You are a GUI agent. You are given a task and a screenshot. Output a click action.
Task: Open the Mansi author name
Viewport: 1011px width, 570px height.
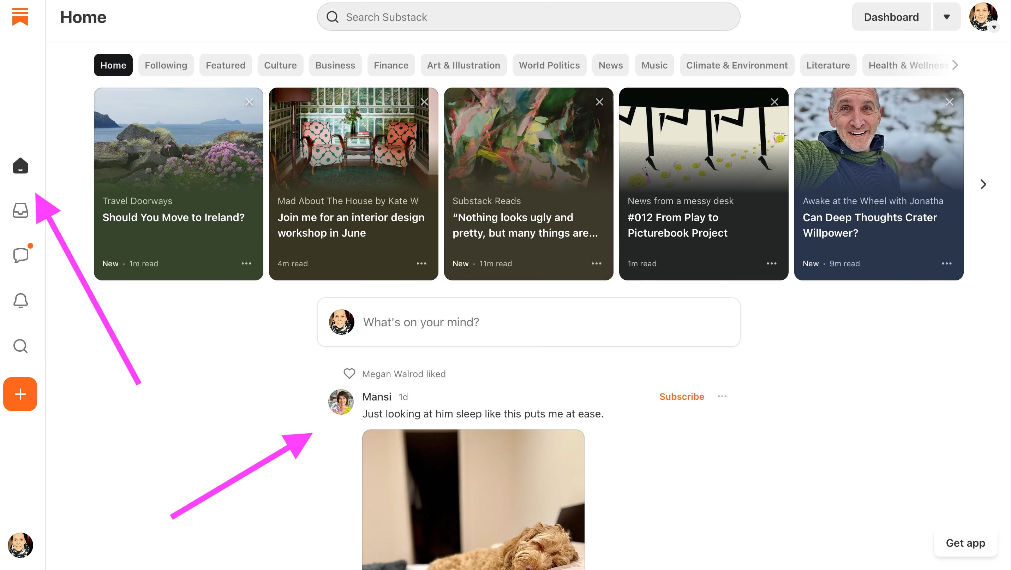point(377,397)
